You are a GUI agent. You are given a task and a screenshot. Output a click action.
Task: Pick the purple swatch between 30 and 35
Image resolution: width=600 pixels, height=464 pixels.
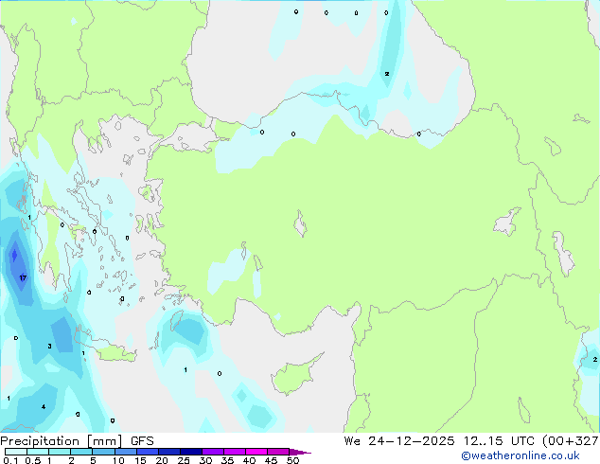click(213, 452)
